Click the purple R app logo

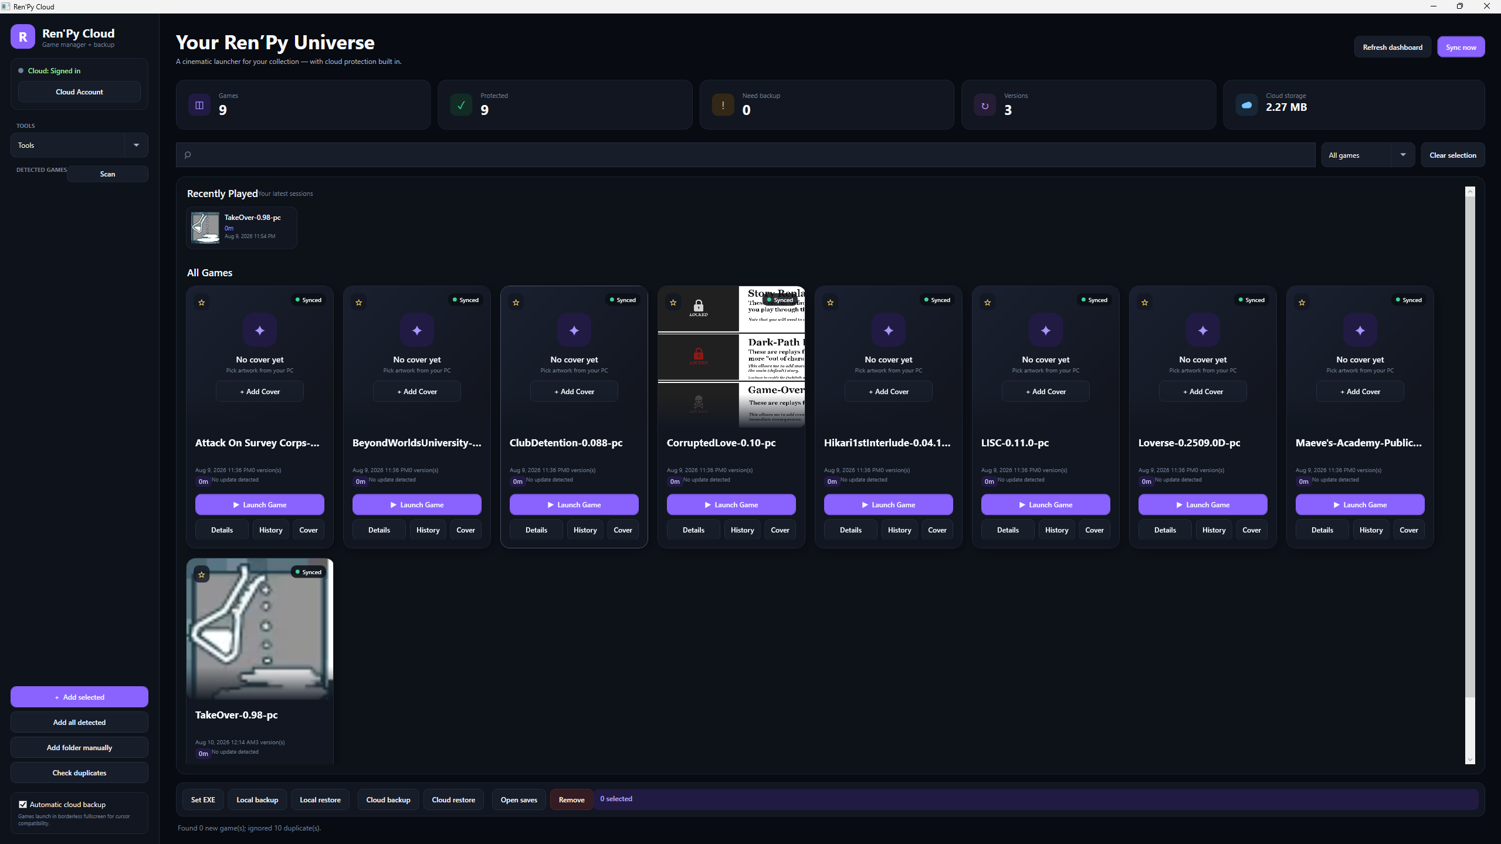(23, 37)
